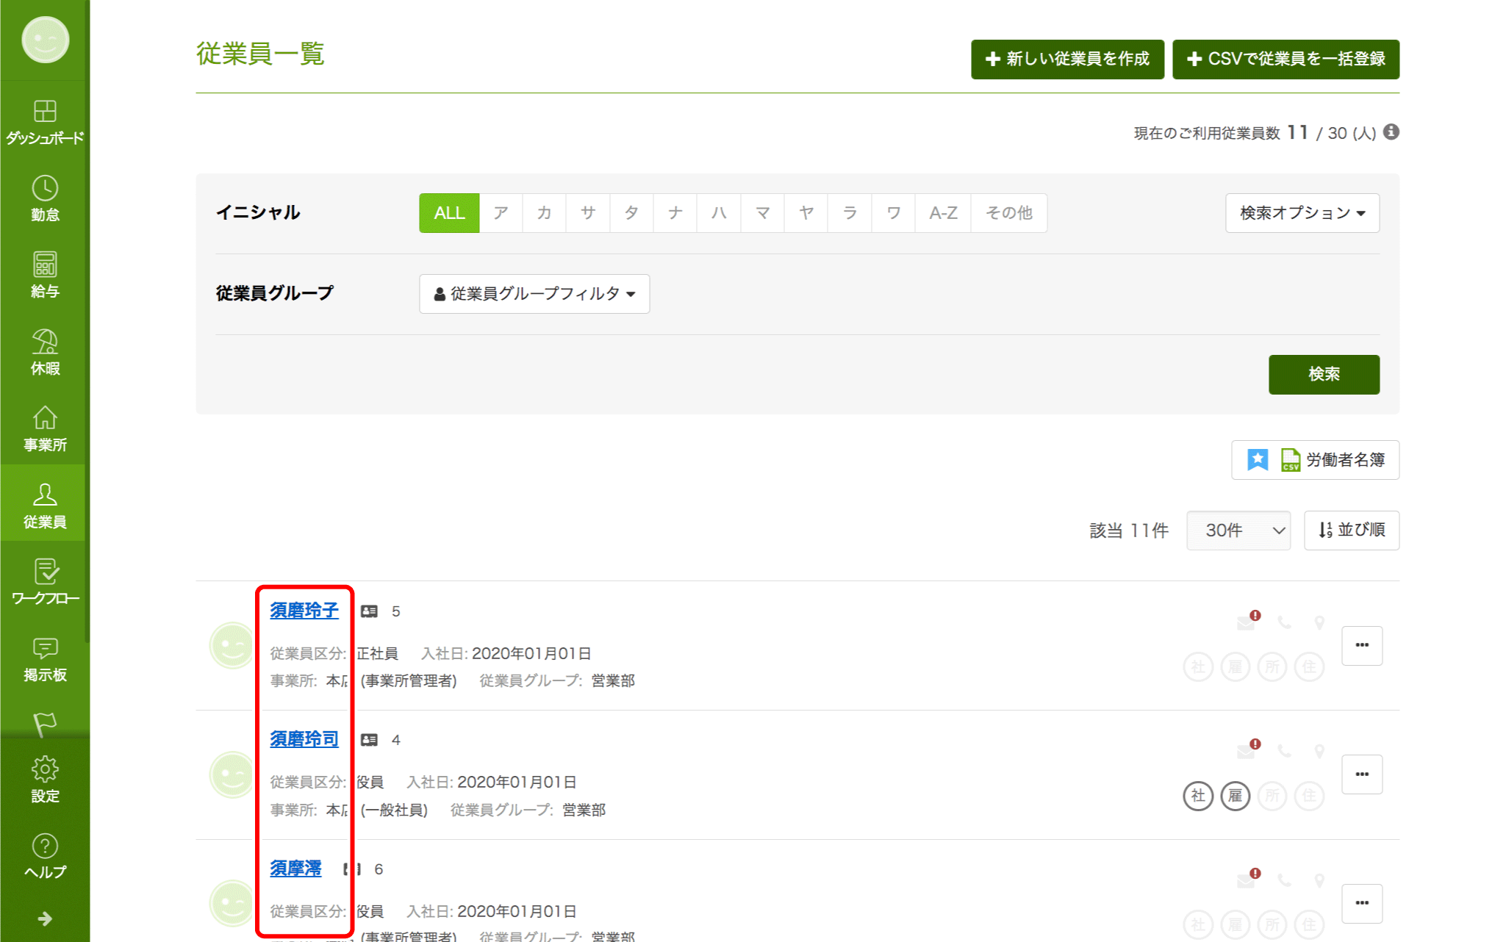
Task: Toggle the 所 badge for 須磨玲子
Action: [x=1272, y=667]
